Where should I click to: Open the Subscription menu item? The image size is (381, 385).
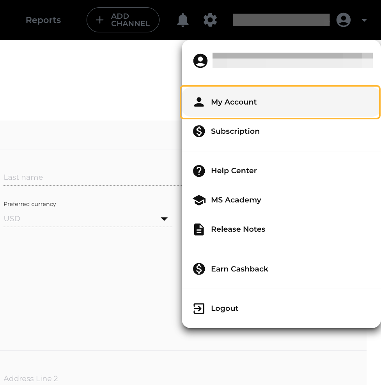(281, 131)
